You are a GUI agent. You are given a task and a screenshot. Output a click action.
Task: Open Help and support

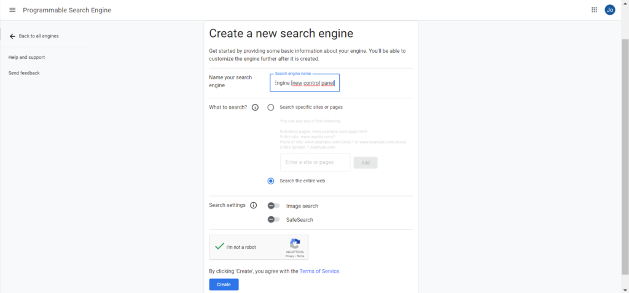click(x=26, y=57)
